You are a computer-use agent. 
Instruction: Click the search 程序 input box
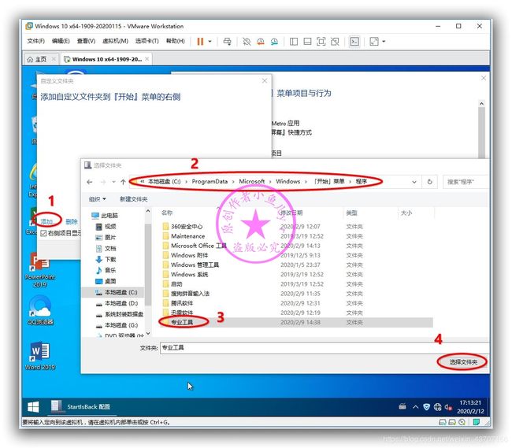pyautogui.click(x=466, y=182)
